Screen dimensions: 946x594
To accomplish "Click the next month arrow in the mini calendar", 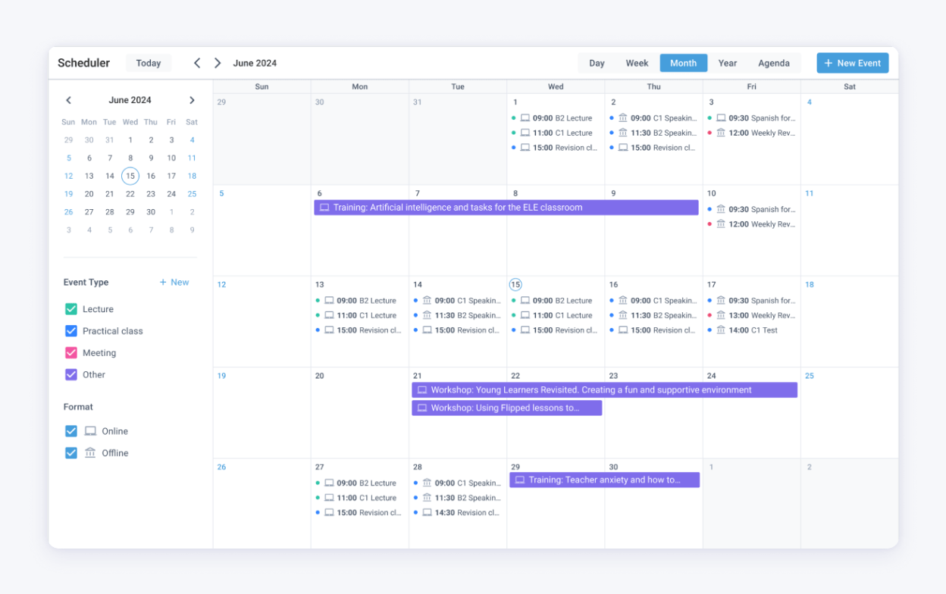I will click(192, 99).
